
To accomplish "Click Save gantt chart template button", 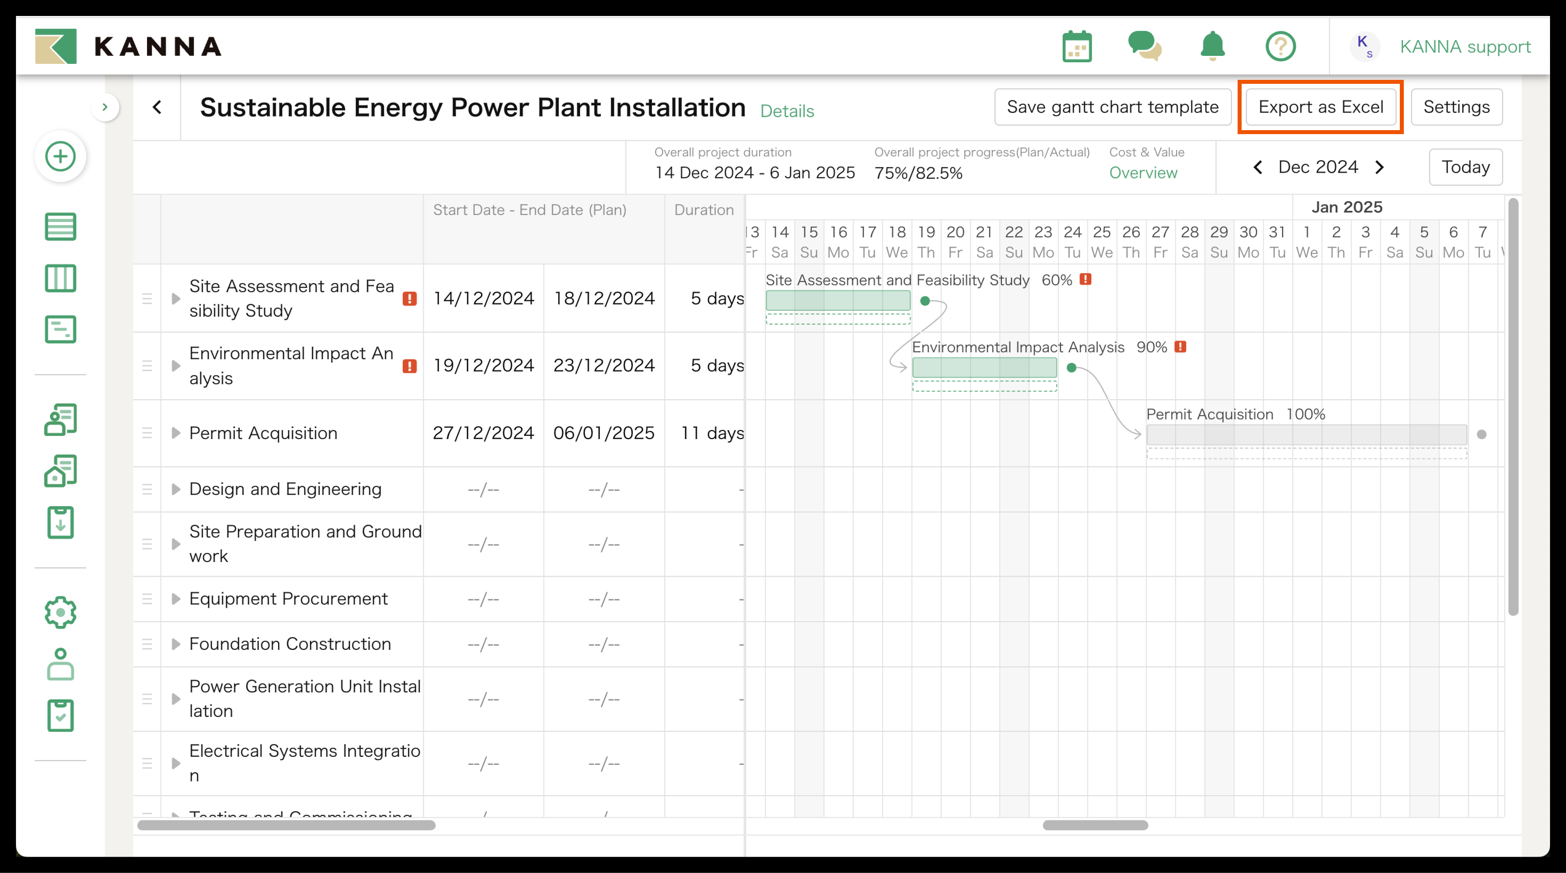I will point(1113,107).
